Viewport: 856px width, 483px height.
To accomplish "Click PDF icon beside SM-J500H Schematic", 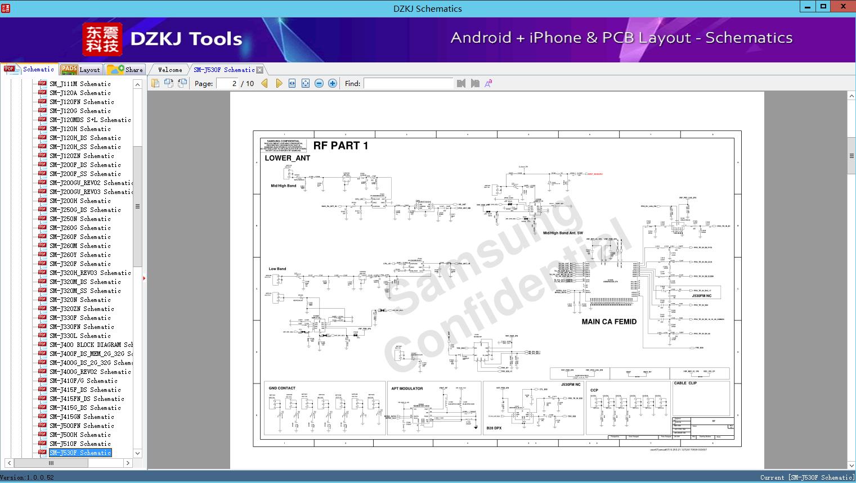I will tap(42, 434).
